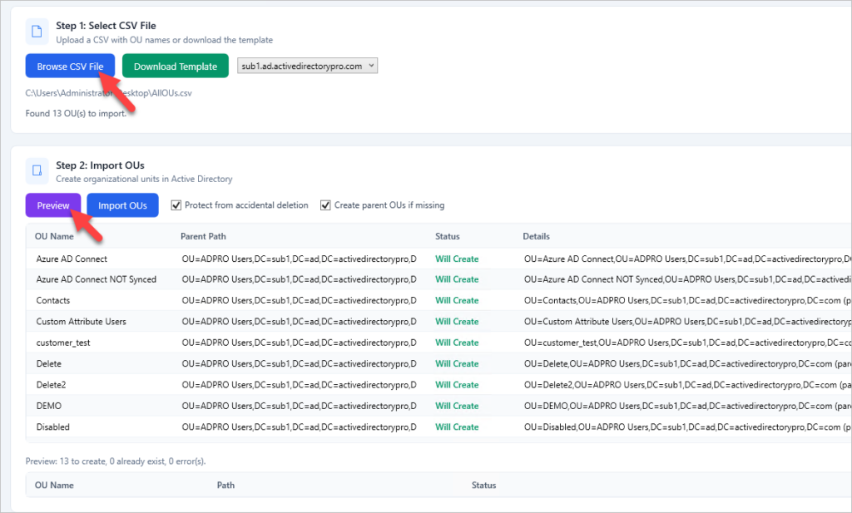This screenshot has width=852, height=513.
Task: Click the Path column header in results table
Action: (x=225, y=485)
